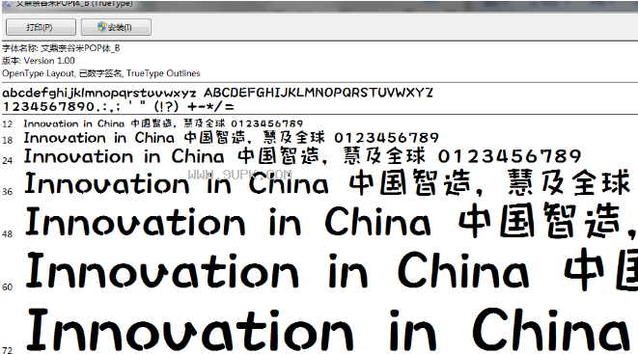638x354 pixels.
Task: Click the uppercase ABCDEFGHIJKLMNOPQRSTUVWXYZ sample
Action: 319,93
